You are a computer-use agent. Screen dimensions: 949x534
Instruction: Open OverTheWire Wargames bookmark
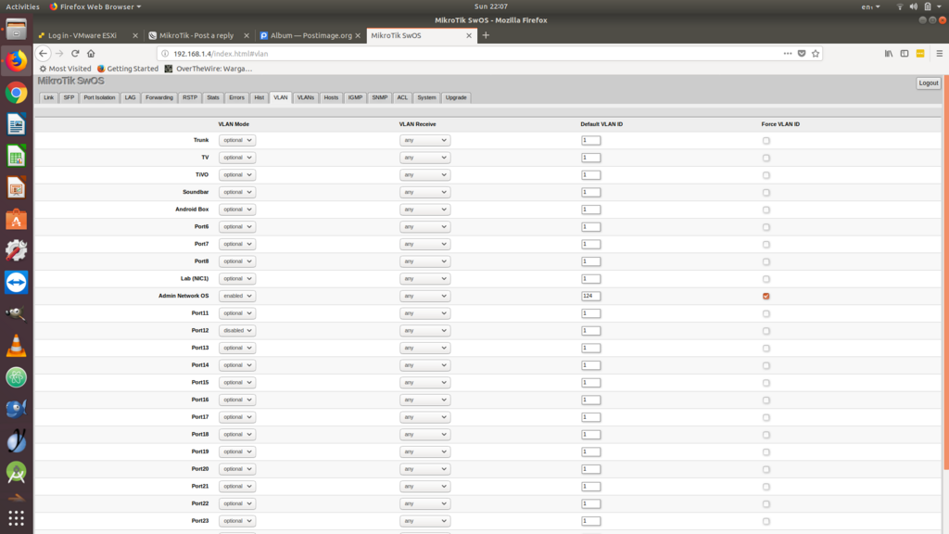(x=209, y=69)
